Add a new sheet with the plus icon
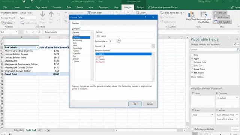Image resolution: width=240 pixels, height=135 pixels. coord(48,130)
